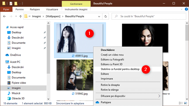Switch to details view icon
The height and width of the screenshot is (106, 189).
click(x=181, y=103)
